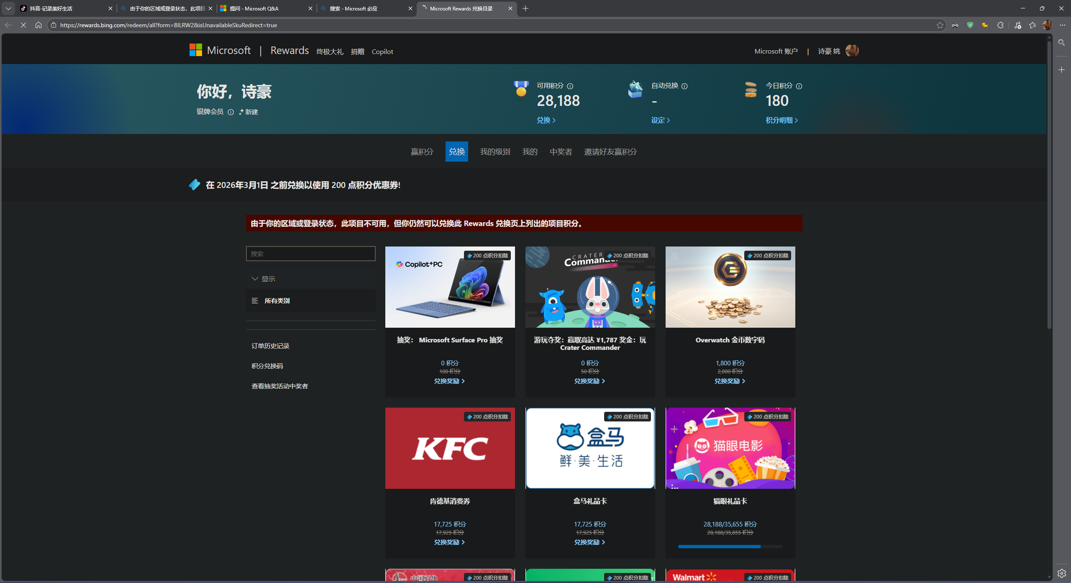
Task: Open the browser extensions puzzle icon
Action: click(x=1000, y=25)
